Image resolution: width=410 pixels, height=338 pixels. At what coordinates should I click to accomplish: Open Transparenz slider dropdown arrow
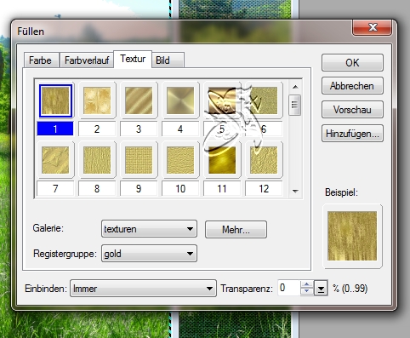click(321, 289)
